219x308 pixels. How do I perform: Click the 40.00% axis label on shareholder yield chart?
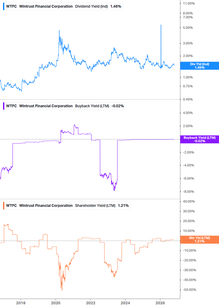pyautogui.click(x=189, y=202)
